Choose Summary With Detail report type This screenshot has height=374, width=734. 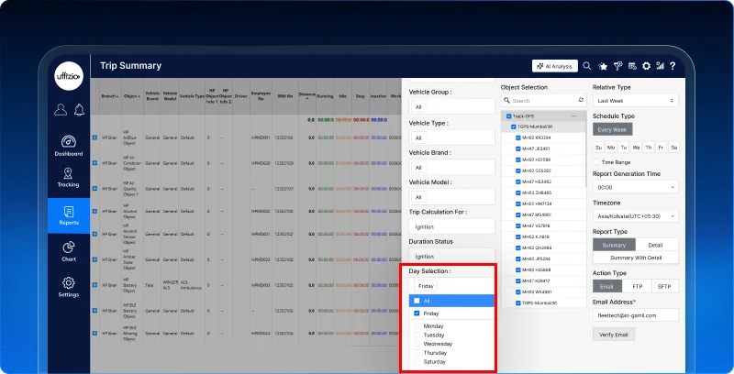coord(635,258)
